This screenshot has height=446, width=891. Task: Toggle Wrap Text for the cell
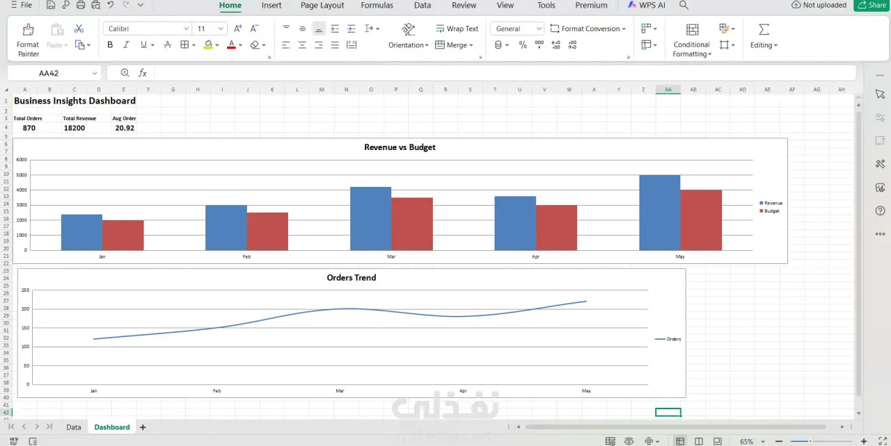pyautogui.click(x=457, y=28)
